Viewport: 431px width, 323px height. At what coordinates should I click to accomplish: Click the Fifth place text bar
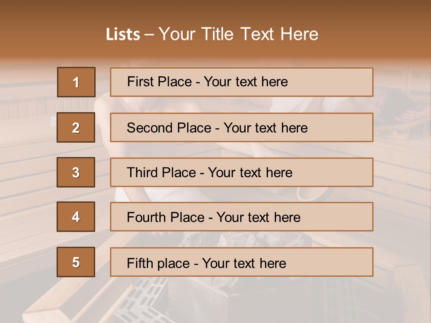point(242,262)
